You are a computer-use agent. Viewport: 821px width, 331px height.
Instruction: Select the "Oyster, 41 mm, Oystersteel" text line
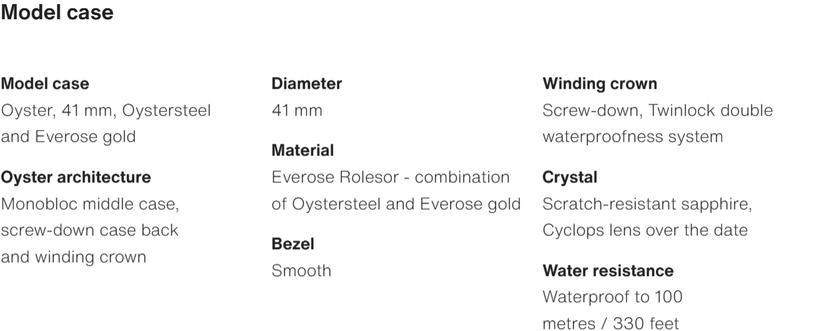[x=105, y=110]
